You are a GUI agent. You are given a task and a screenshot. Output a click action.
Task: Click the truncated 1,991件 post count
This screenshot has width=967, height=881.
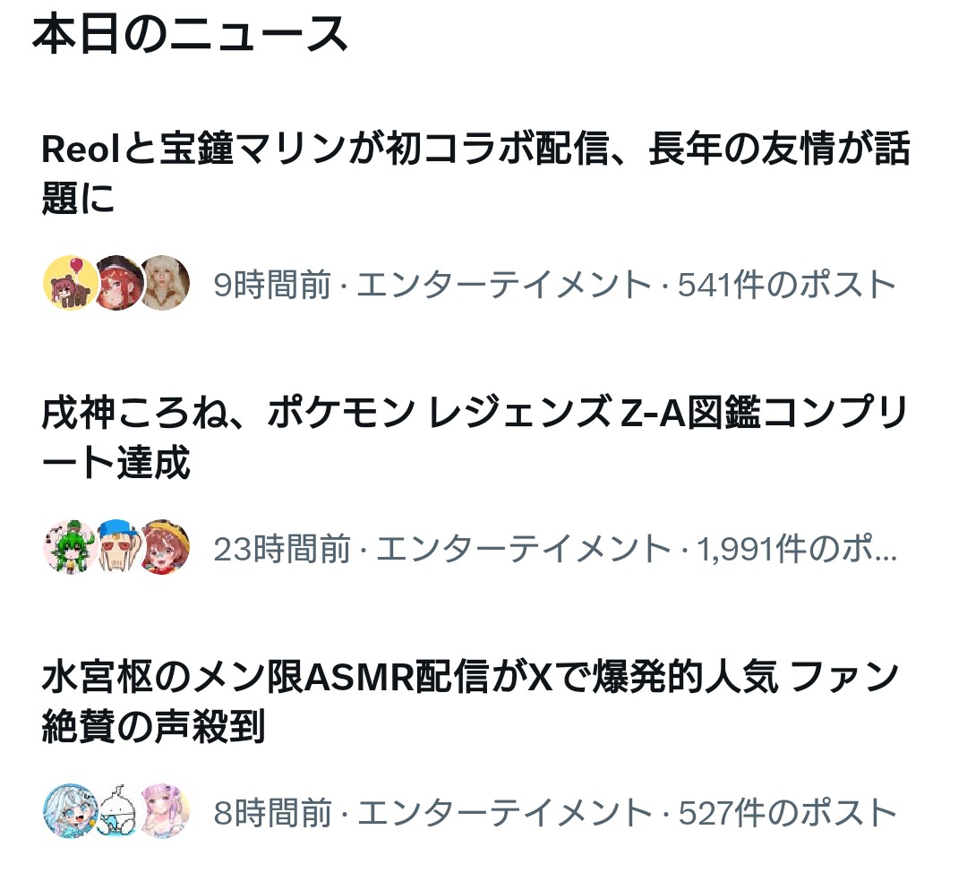click(x=797, y=549)
